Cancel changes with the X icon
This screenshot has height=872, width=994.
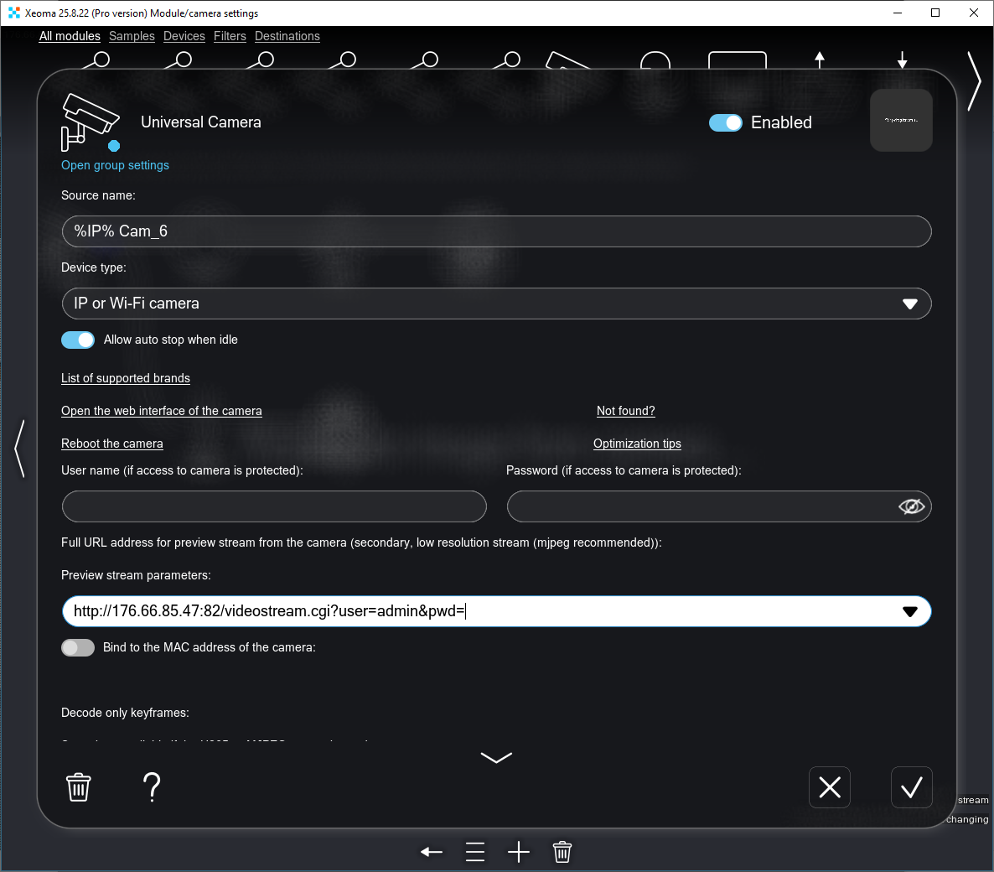click(x=829, y=787)
